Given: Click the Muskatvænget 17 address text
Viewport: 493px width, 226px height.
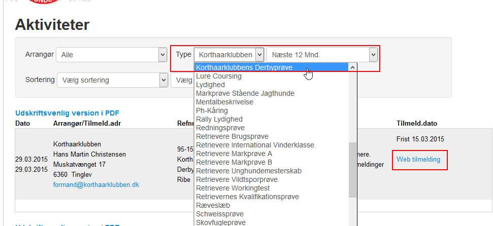Looking at the screenshot, I should (x=80, y=165).
